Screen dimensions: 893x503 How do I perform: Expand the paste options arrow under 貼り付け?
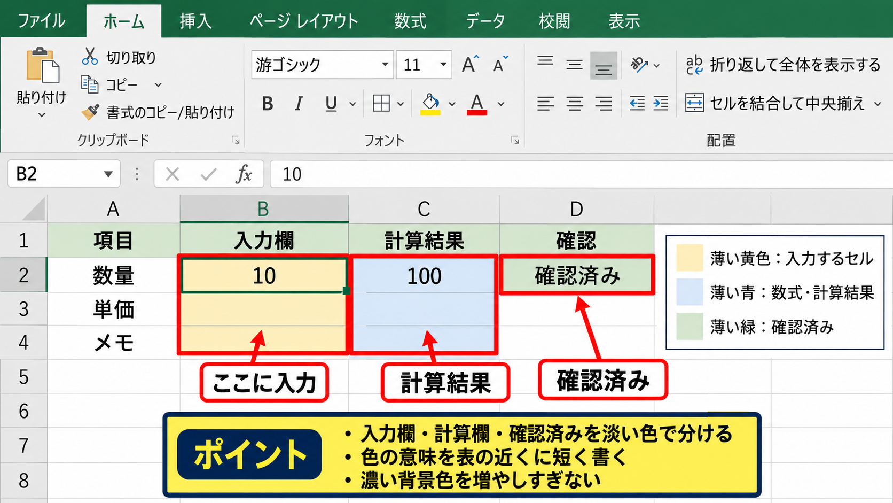[42, 115]
